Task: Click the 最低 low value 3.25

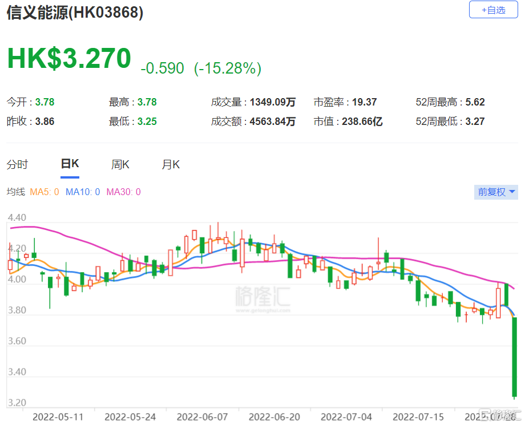Action: [x=147, y=122]
